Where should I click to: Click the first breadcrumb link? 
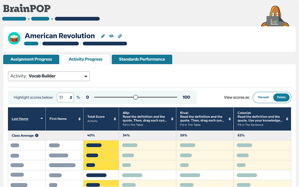(x=14, y=19)
